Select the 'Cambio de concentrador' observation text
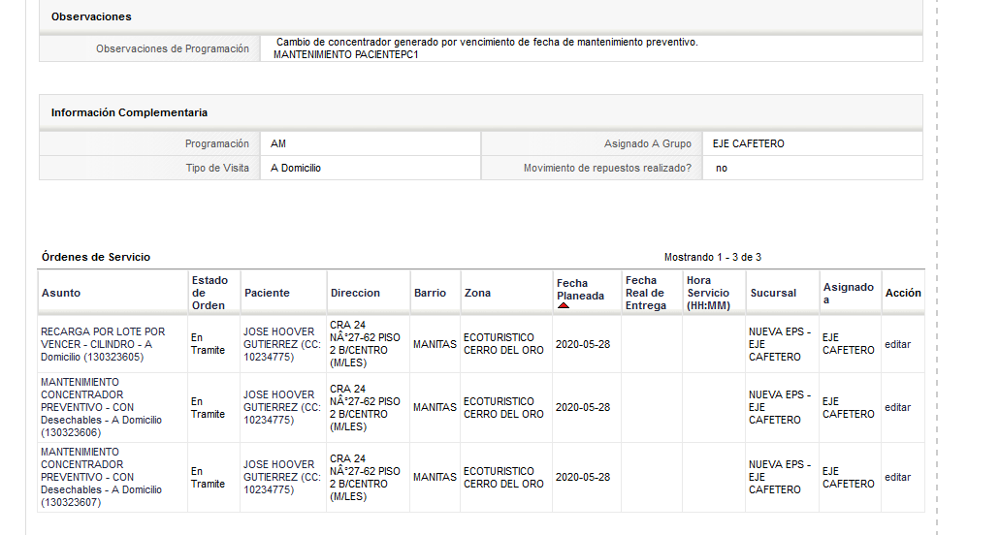Image resolution: width=1000 pixels, height=535 pixels. coord(487,42)
